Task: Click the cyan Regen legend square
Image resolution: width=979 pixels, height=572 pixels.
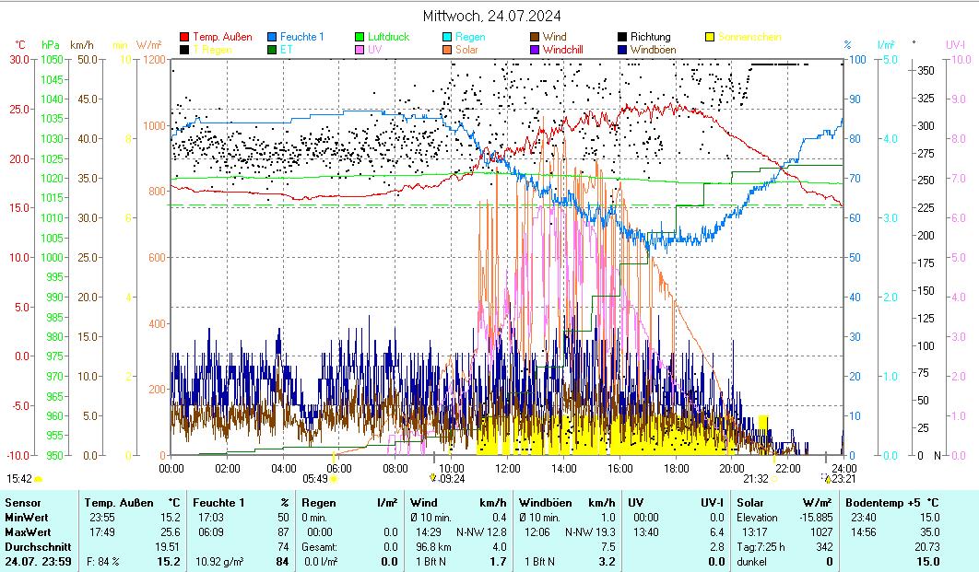Action: pos(447,38)
